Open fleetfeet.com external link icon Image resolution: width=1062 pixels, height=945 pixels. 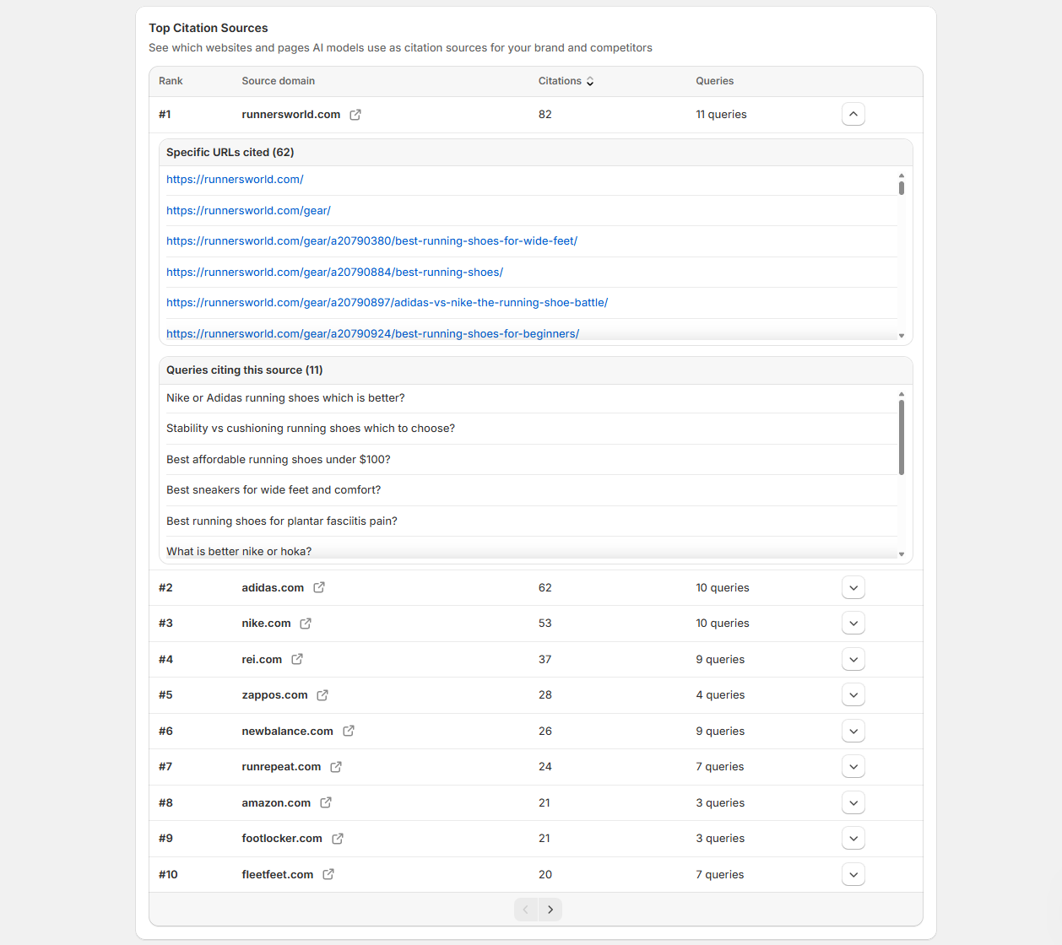pyautogui.click(x=328, y=874)
